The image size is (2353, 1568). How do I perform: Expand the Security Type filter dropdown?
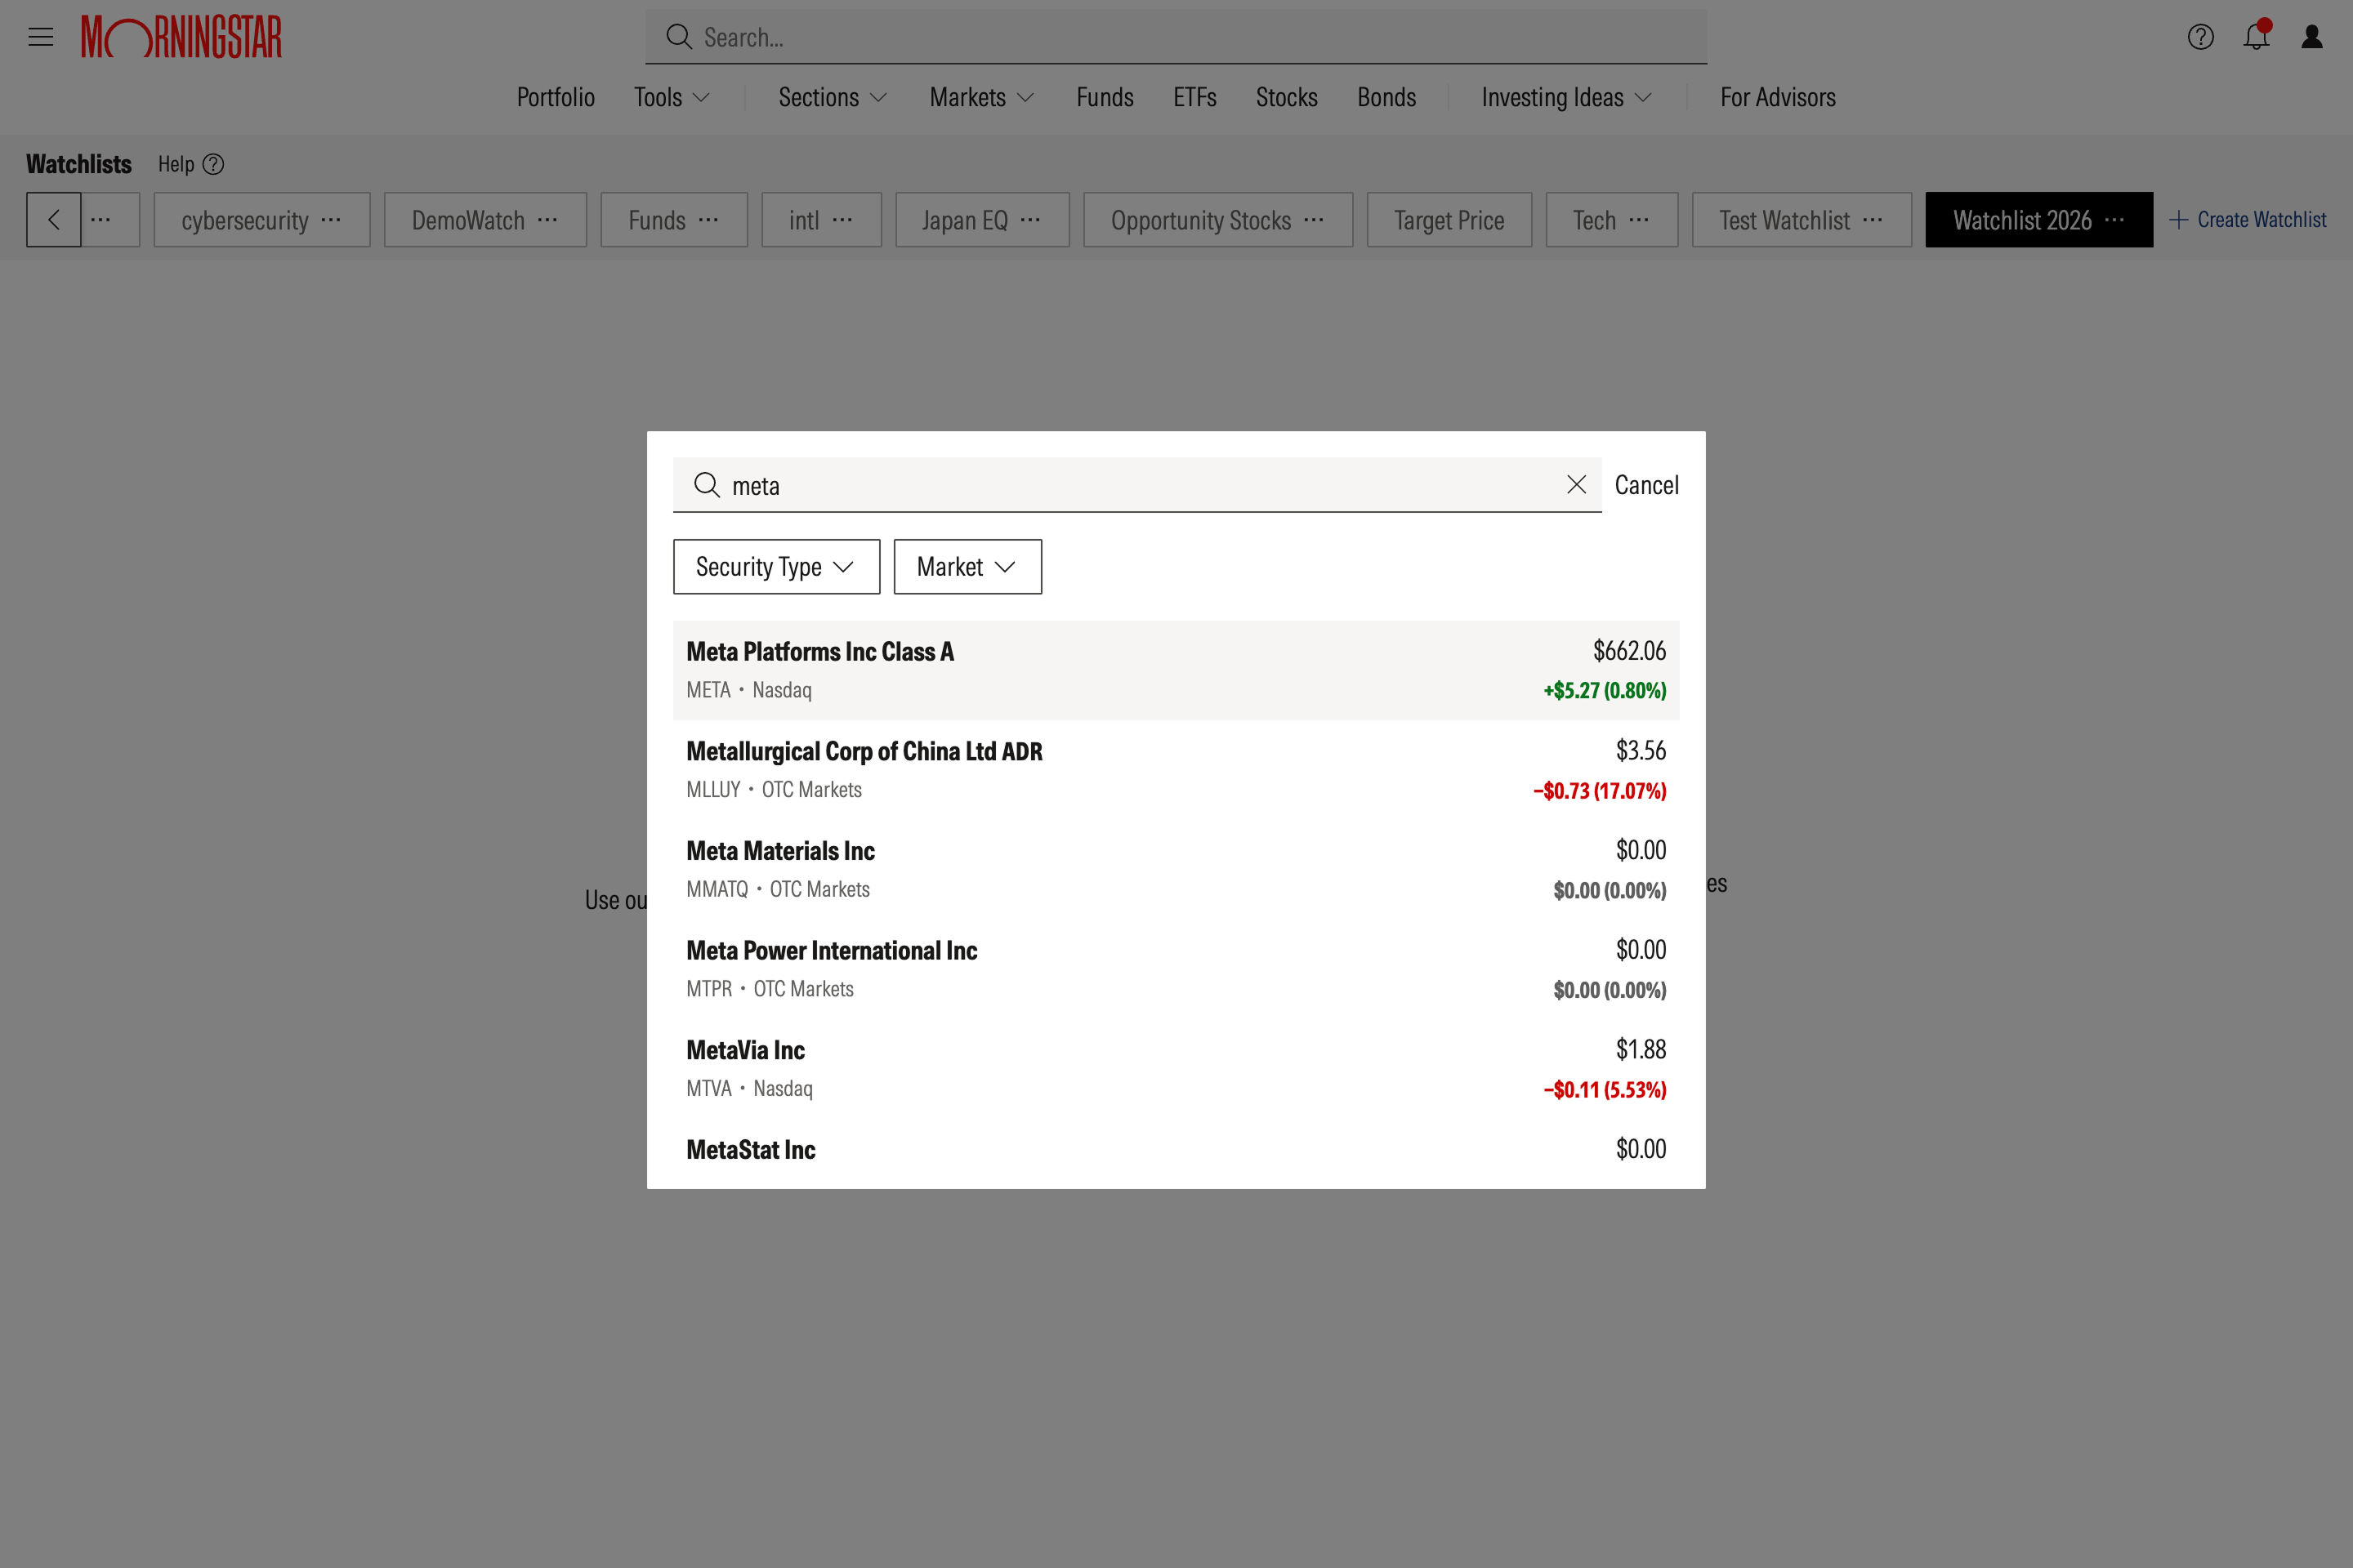pyautogui.click(x=776, y=567)
